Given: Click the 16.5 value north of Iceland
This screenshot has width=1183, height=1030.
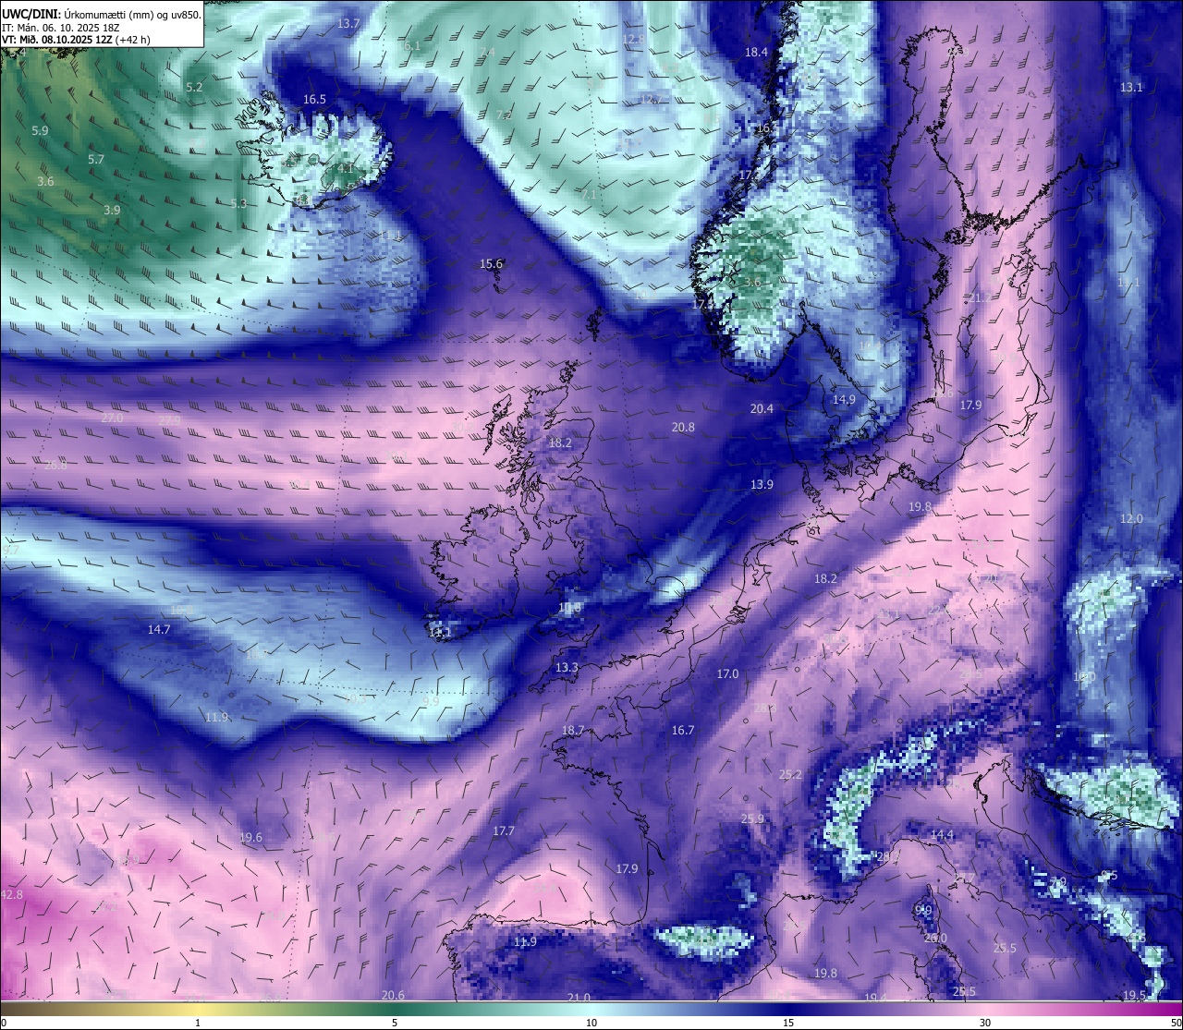Looking at the screenshot, I should point(314,99).
